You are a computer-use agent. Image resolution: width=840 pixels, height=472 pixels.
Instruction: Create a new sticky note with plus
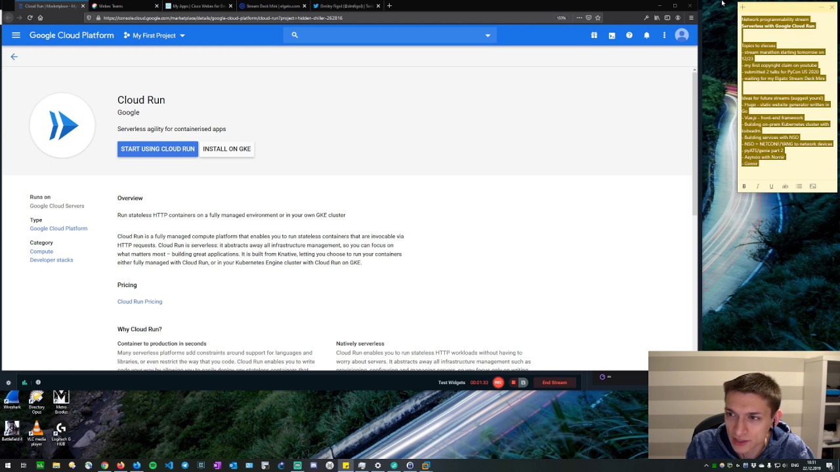click(x=743, y=7)
